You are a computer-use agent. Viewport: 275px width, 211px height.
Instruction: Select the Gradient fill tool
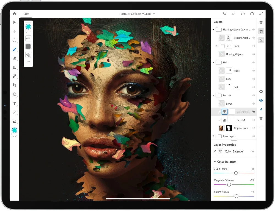pyautogui.click(x=15, y=67)
